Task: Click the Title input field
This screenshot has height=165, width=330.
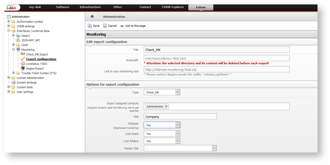Action: pos(216,50)
